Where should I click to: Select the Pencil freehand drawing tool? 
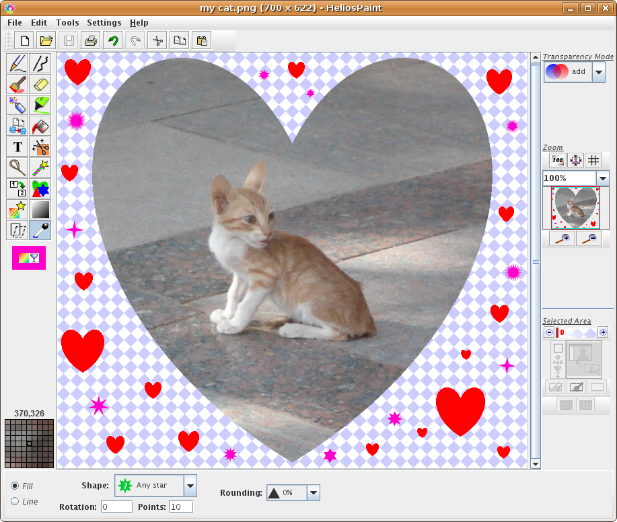click(x=17, y=63)
